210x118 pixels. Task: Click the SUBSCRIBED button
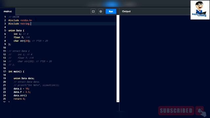176,111
